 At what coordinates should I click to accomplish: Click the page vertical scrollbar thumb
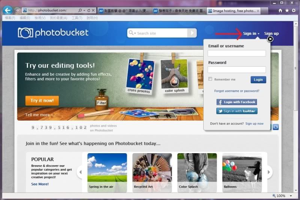click(x=295, y=69)
